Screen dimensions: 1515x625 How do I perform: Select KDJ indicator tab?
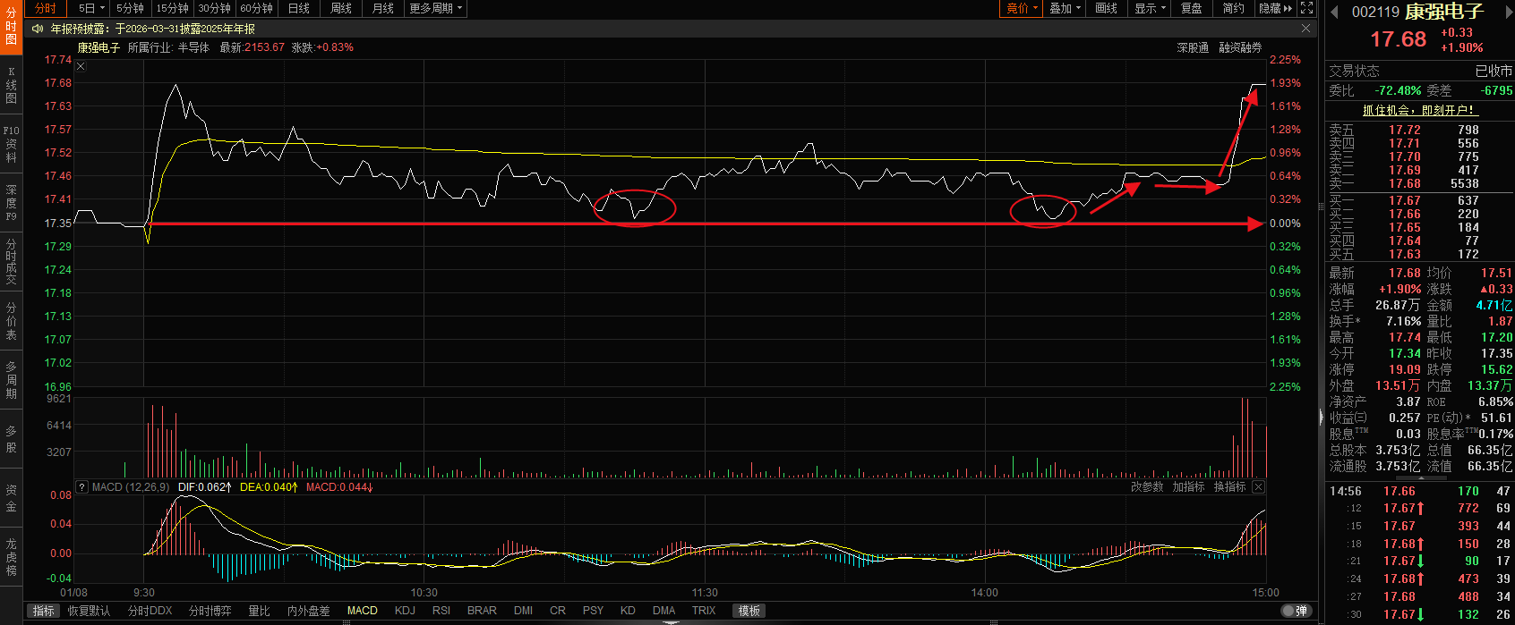point(405,611)
